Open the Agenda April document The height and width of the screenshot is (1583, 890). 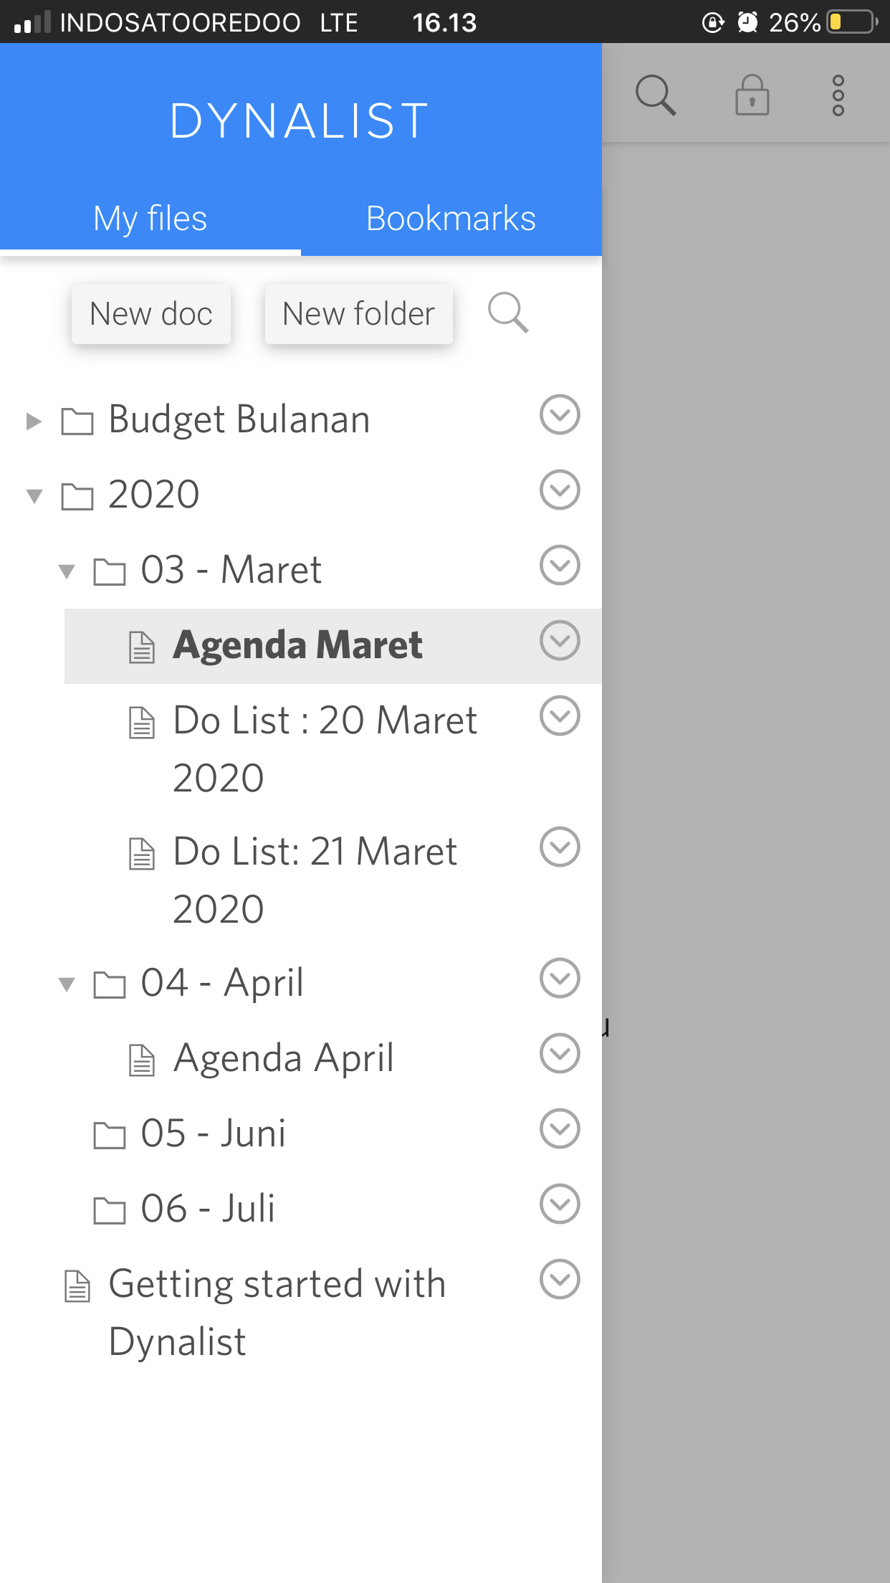click(x=283, y=1058)
